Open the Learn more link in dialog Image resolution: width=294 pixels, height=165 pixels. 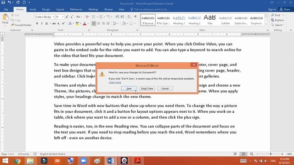click(115, 82)
